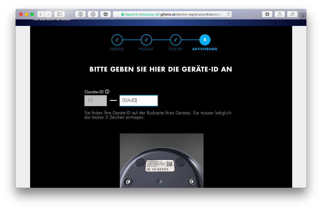Click the Geräte-ID info icon

coord(107,91)
